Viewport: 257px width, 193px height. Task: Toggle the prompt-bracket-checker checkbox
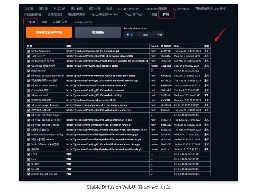(29, 174)
